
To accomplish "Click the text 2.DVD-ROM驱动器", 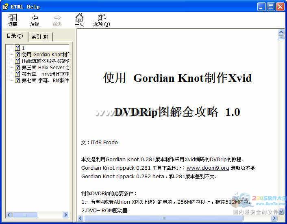I will [x=104, y=211].
